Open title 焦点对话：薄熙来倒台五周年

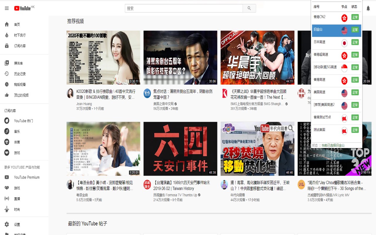tap(183, 94)
